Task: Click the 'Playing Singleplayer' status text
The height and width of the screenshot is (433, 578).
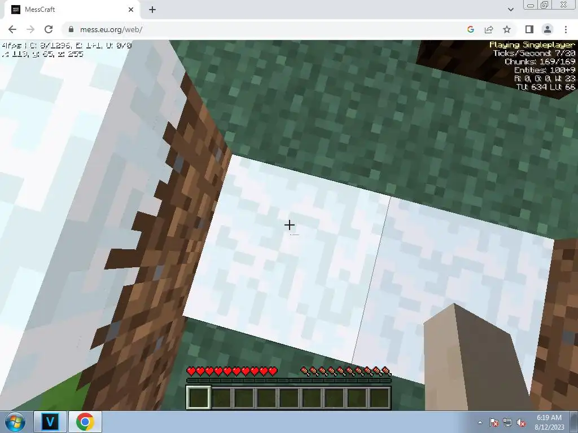Action: pos(532,45)
